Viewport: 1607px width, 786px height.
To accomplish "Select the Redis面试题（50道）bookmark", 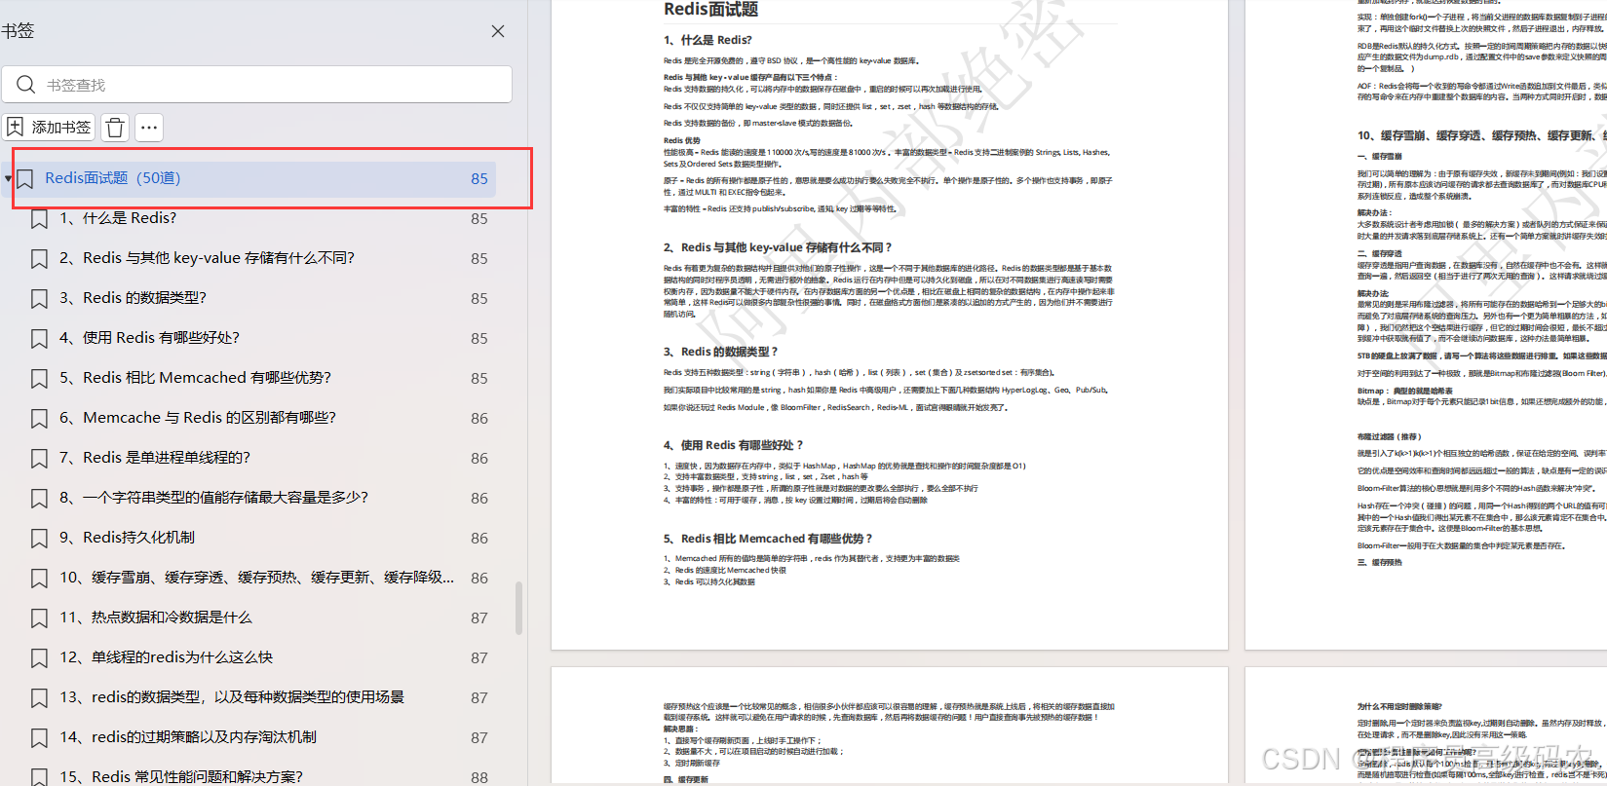I will click(x=256, y=178).
